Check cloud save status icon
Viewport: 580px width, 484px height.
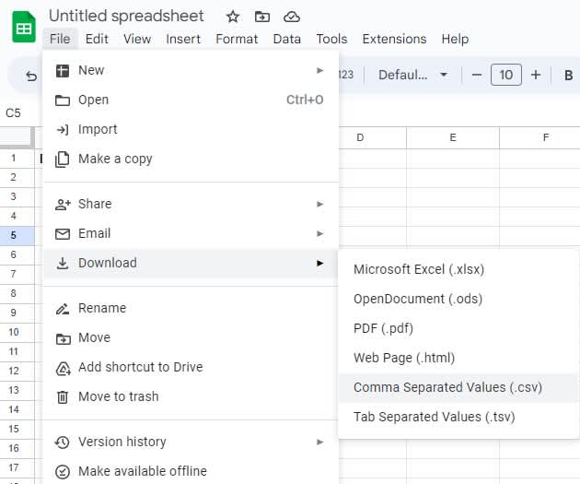292,17
